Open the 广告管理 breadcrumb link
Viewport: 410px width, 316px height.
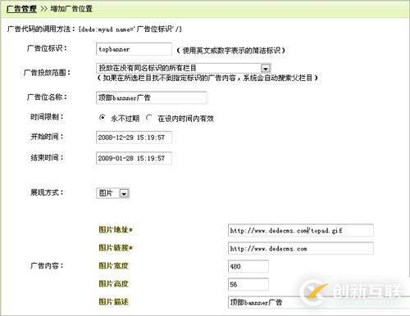click(21, 9)
